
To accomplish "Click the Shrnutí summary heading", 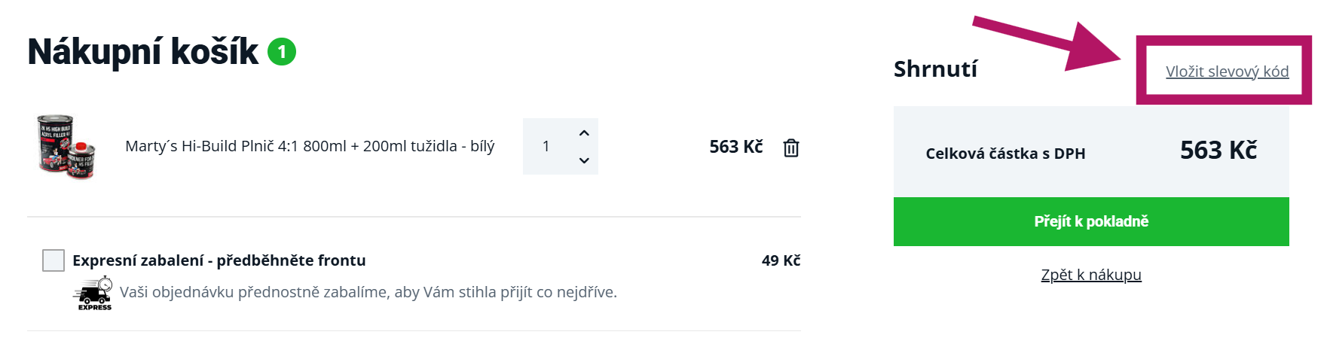I will pos(935,69).
